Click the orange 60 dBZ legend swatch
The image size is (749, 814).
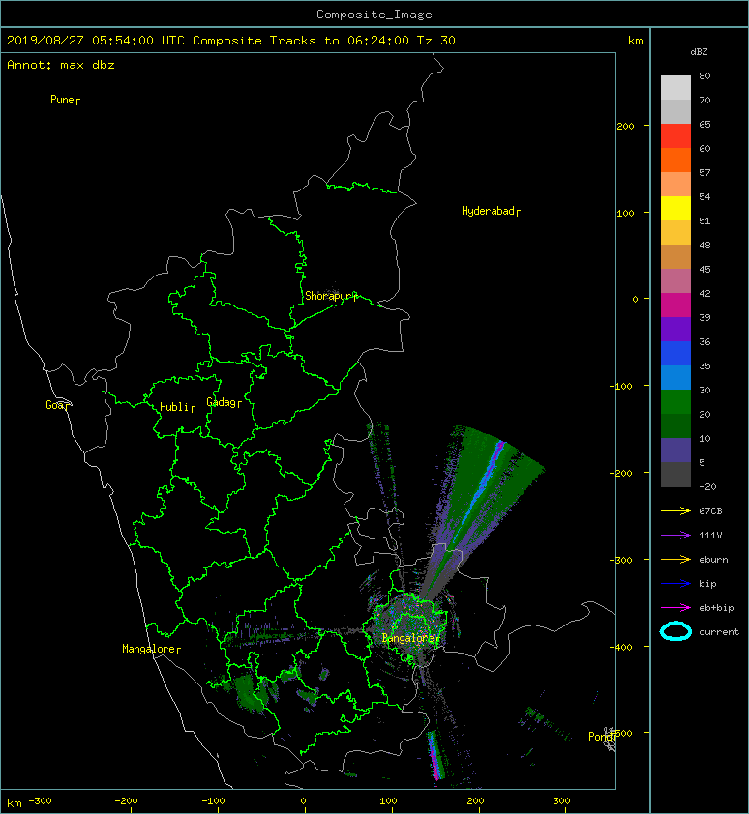pos(675,160)
